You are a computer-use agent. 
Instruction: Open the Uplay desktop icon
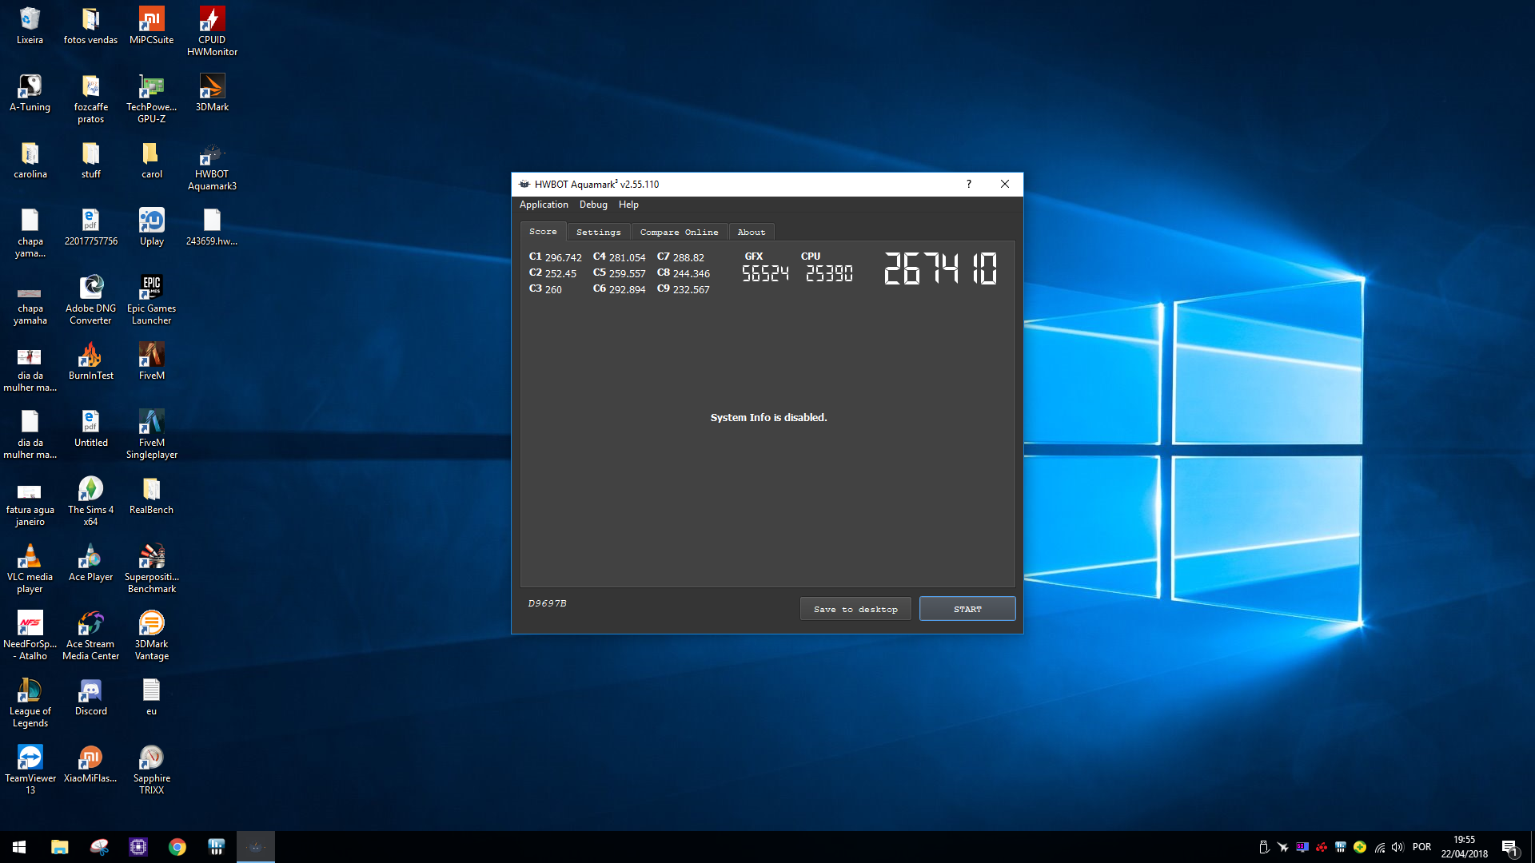(151, 227)
